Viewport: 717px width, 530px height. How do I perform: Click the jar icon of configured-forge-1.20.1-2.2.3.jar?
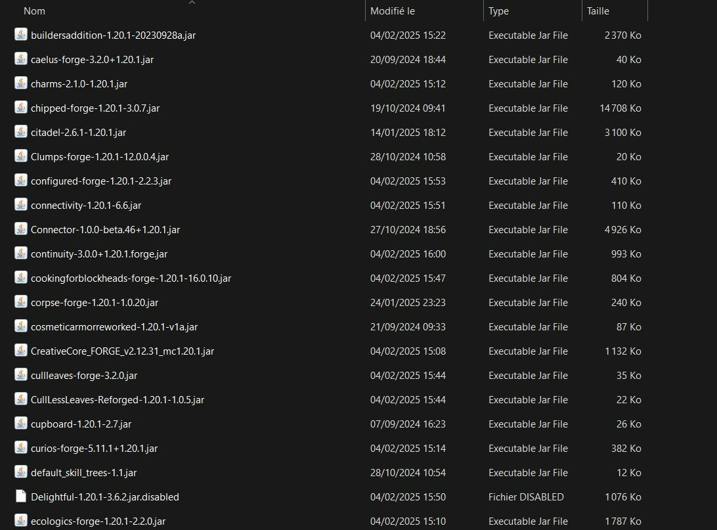(x=20, y=180)
